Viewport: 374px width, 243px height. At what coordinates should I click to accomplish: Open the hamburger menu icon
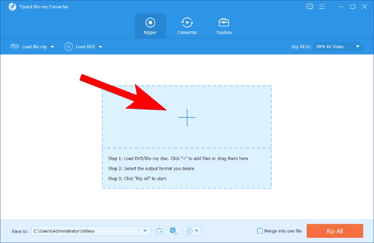click(322, 7)
